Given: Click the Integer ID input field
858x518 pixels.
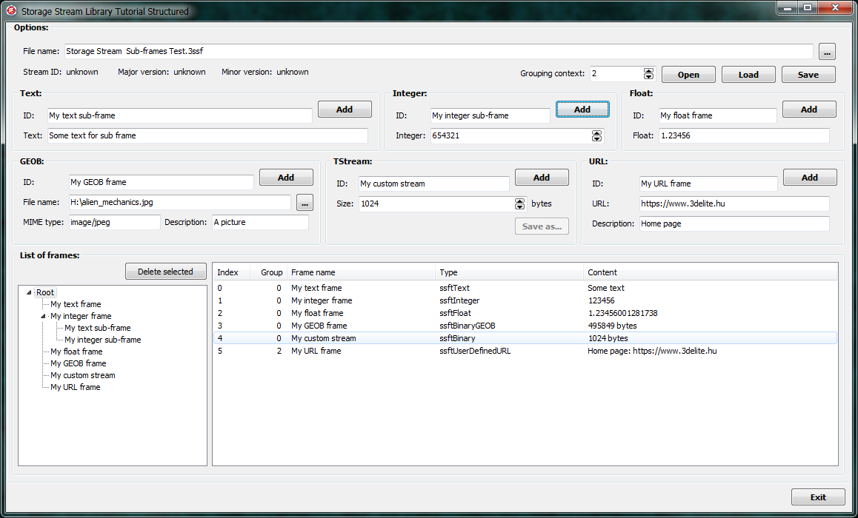Looking at the screenshot, I should click(x=490, y=116).
